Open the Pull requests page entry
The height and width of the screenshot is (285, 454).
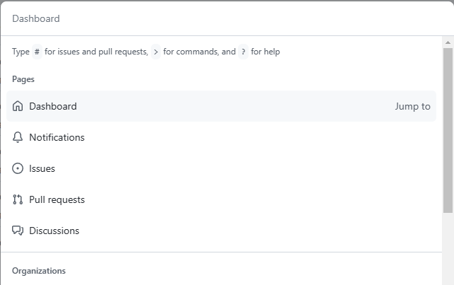(57, 199)
